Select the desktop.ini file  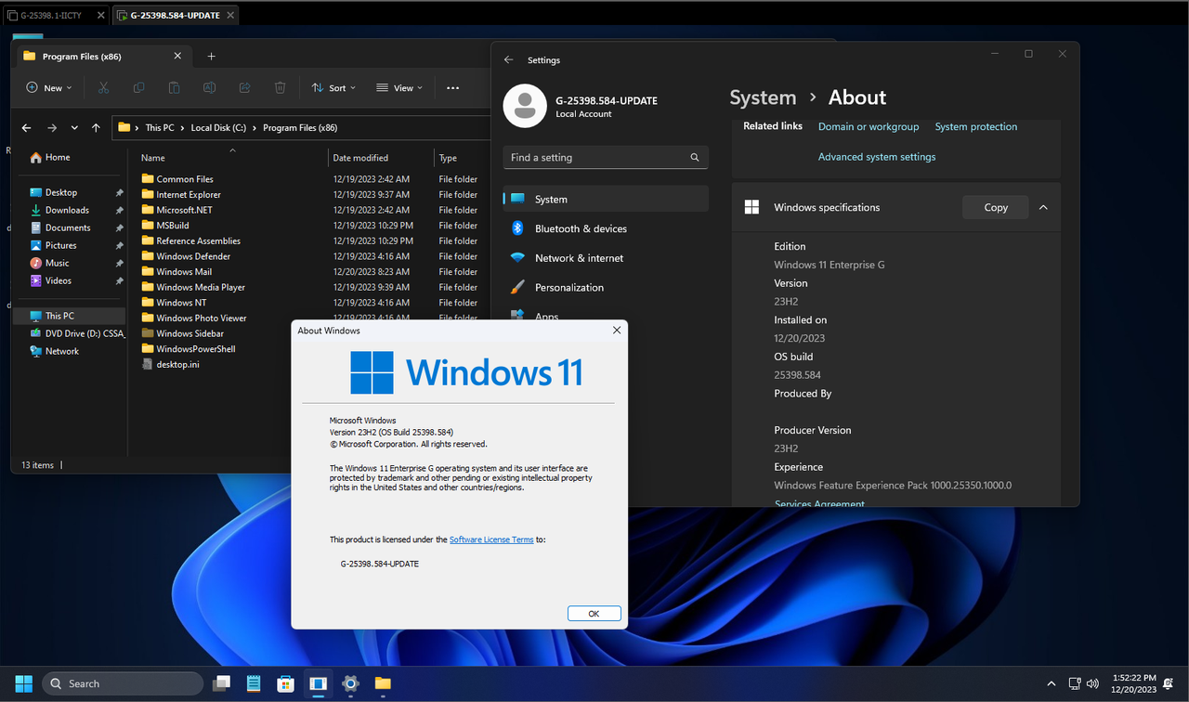[x=177, y=364]
